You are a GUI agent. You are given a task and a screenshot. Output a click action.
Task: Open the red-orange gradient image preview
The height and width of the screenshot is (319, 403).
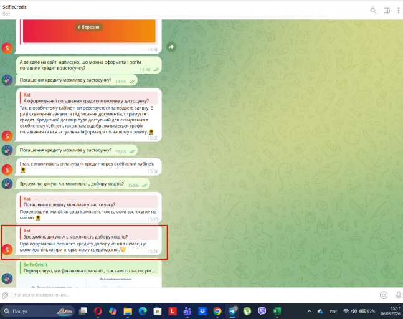(89, 31)
